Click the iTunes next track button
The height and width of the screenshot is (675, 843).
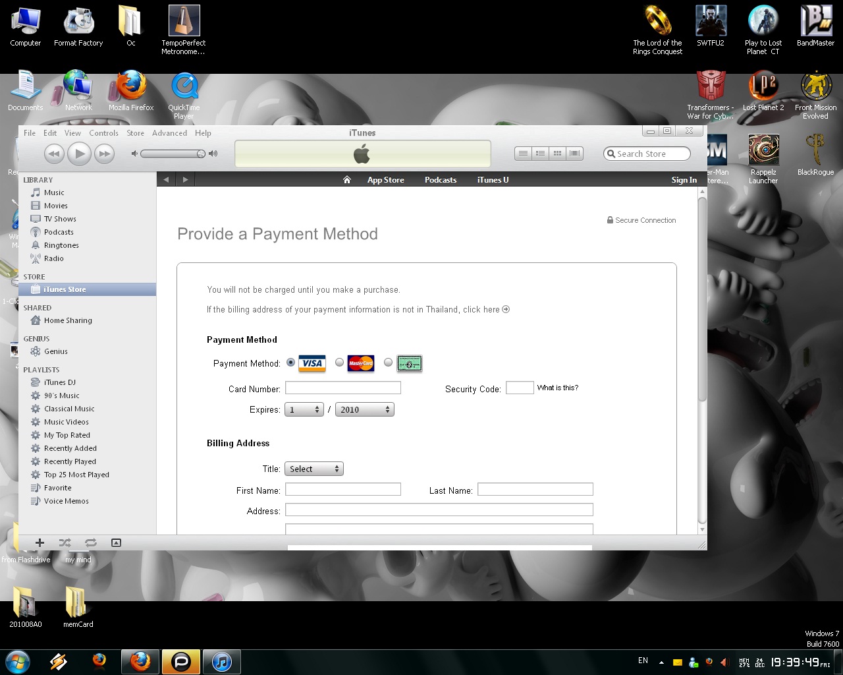click(x=104, y=154)
